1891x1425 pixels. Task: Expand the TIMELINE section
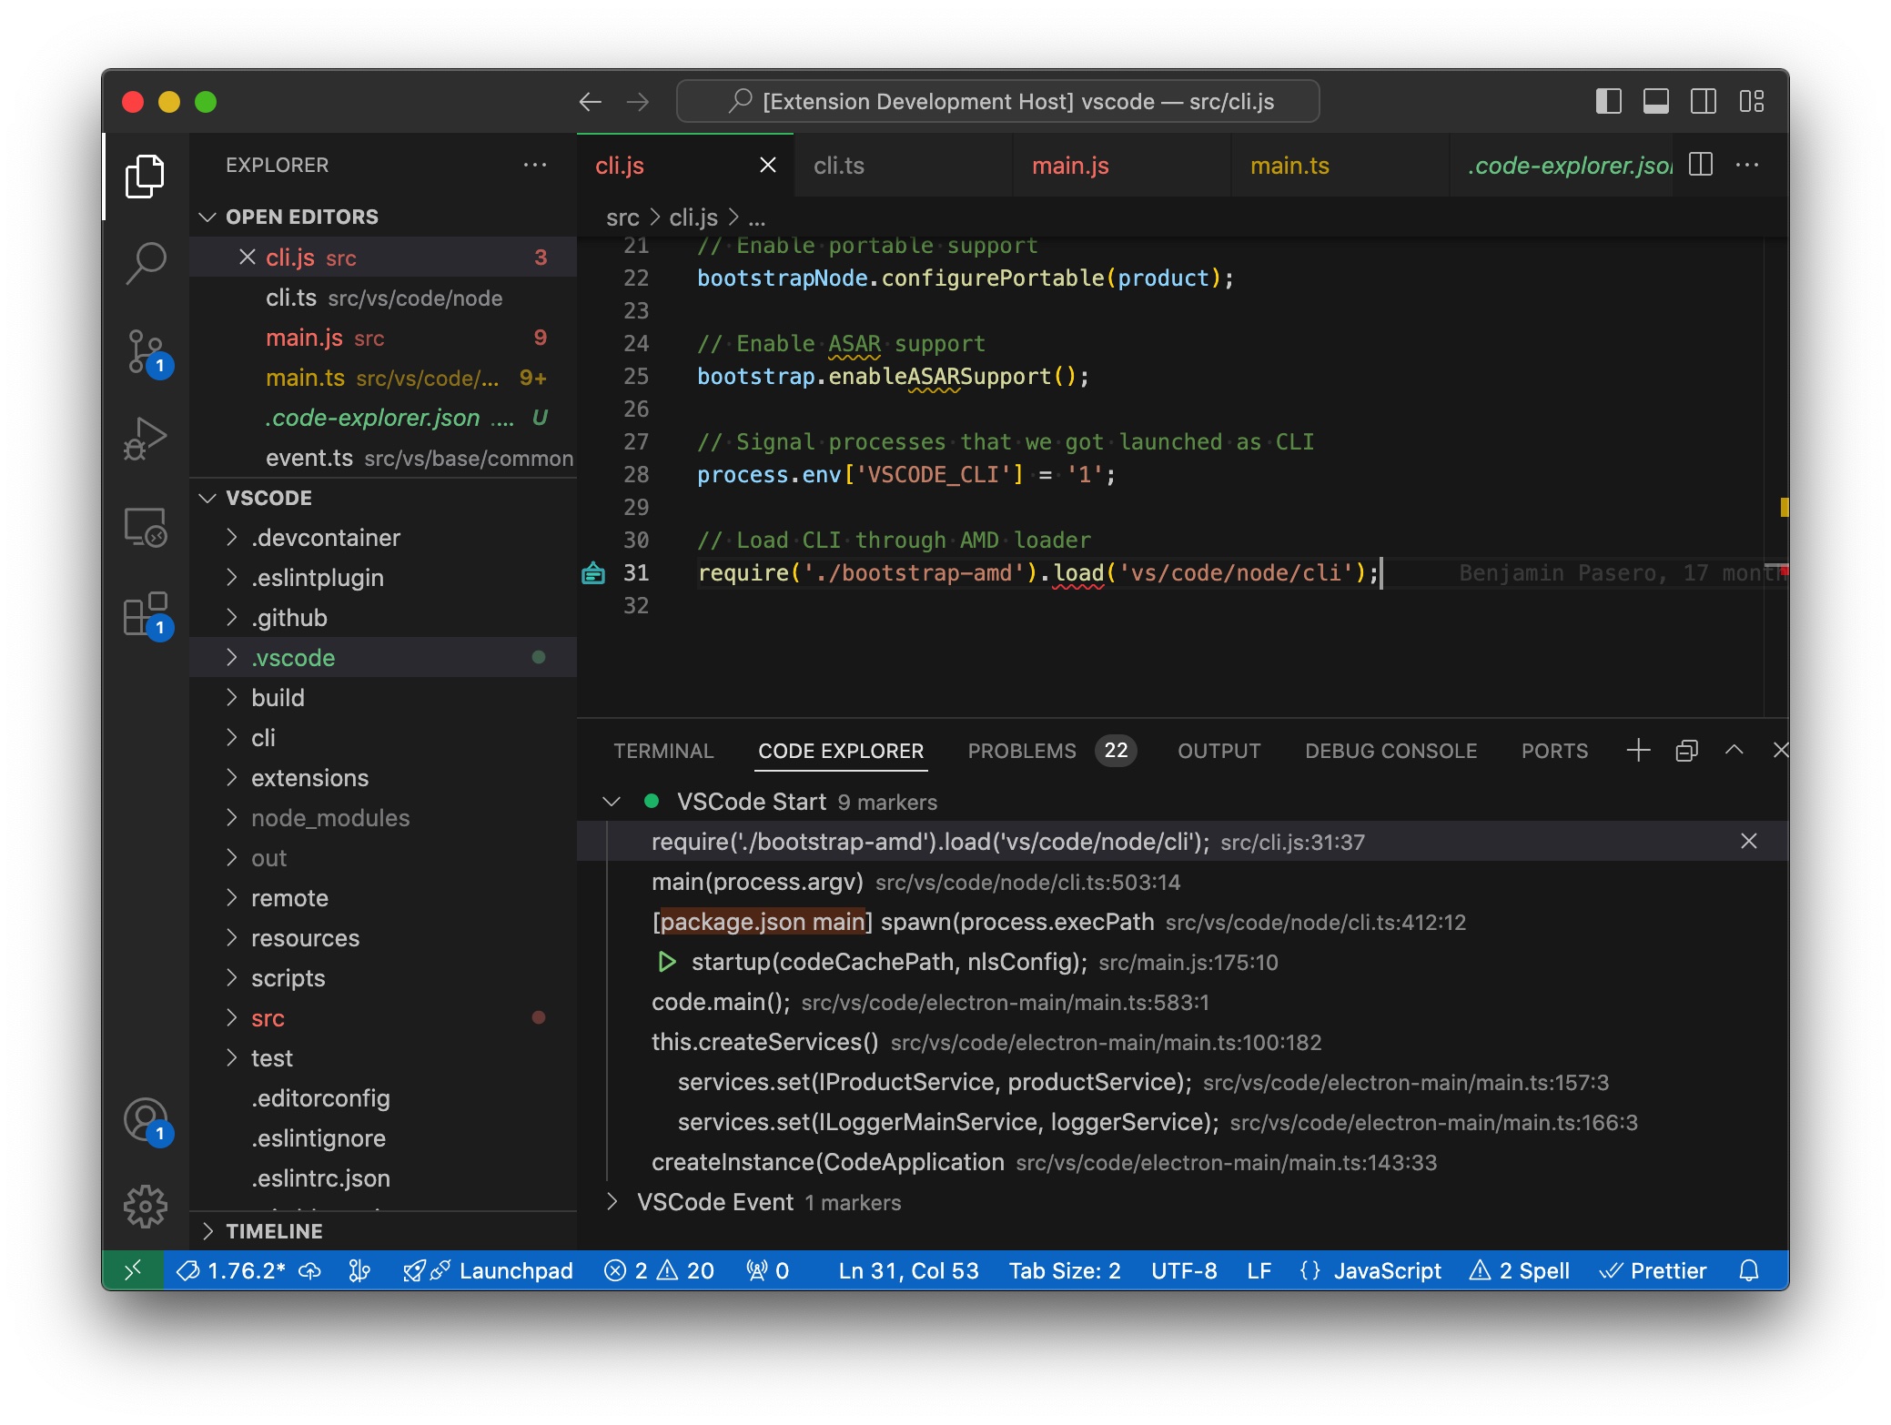[x=273, y=1231]
